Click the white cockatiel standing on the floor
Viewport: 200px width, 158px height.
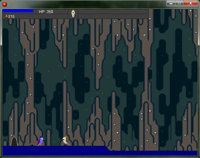pyautogui.click(x=65, y=141)
